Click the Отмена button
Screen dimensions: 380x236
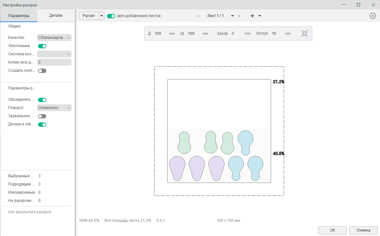click(x=363, y=230)
